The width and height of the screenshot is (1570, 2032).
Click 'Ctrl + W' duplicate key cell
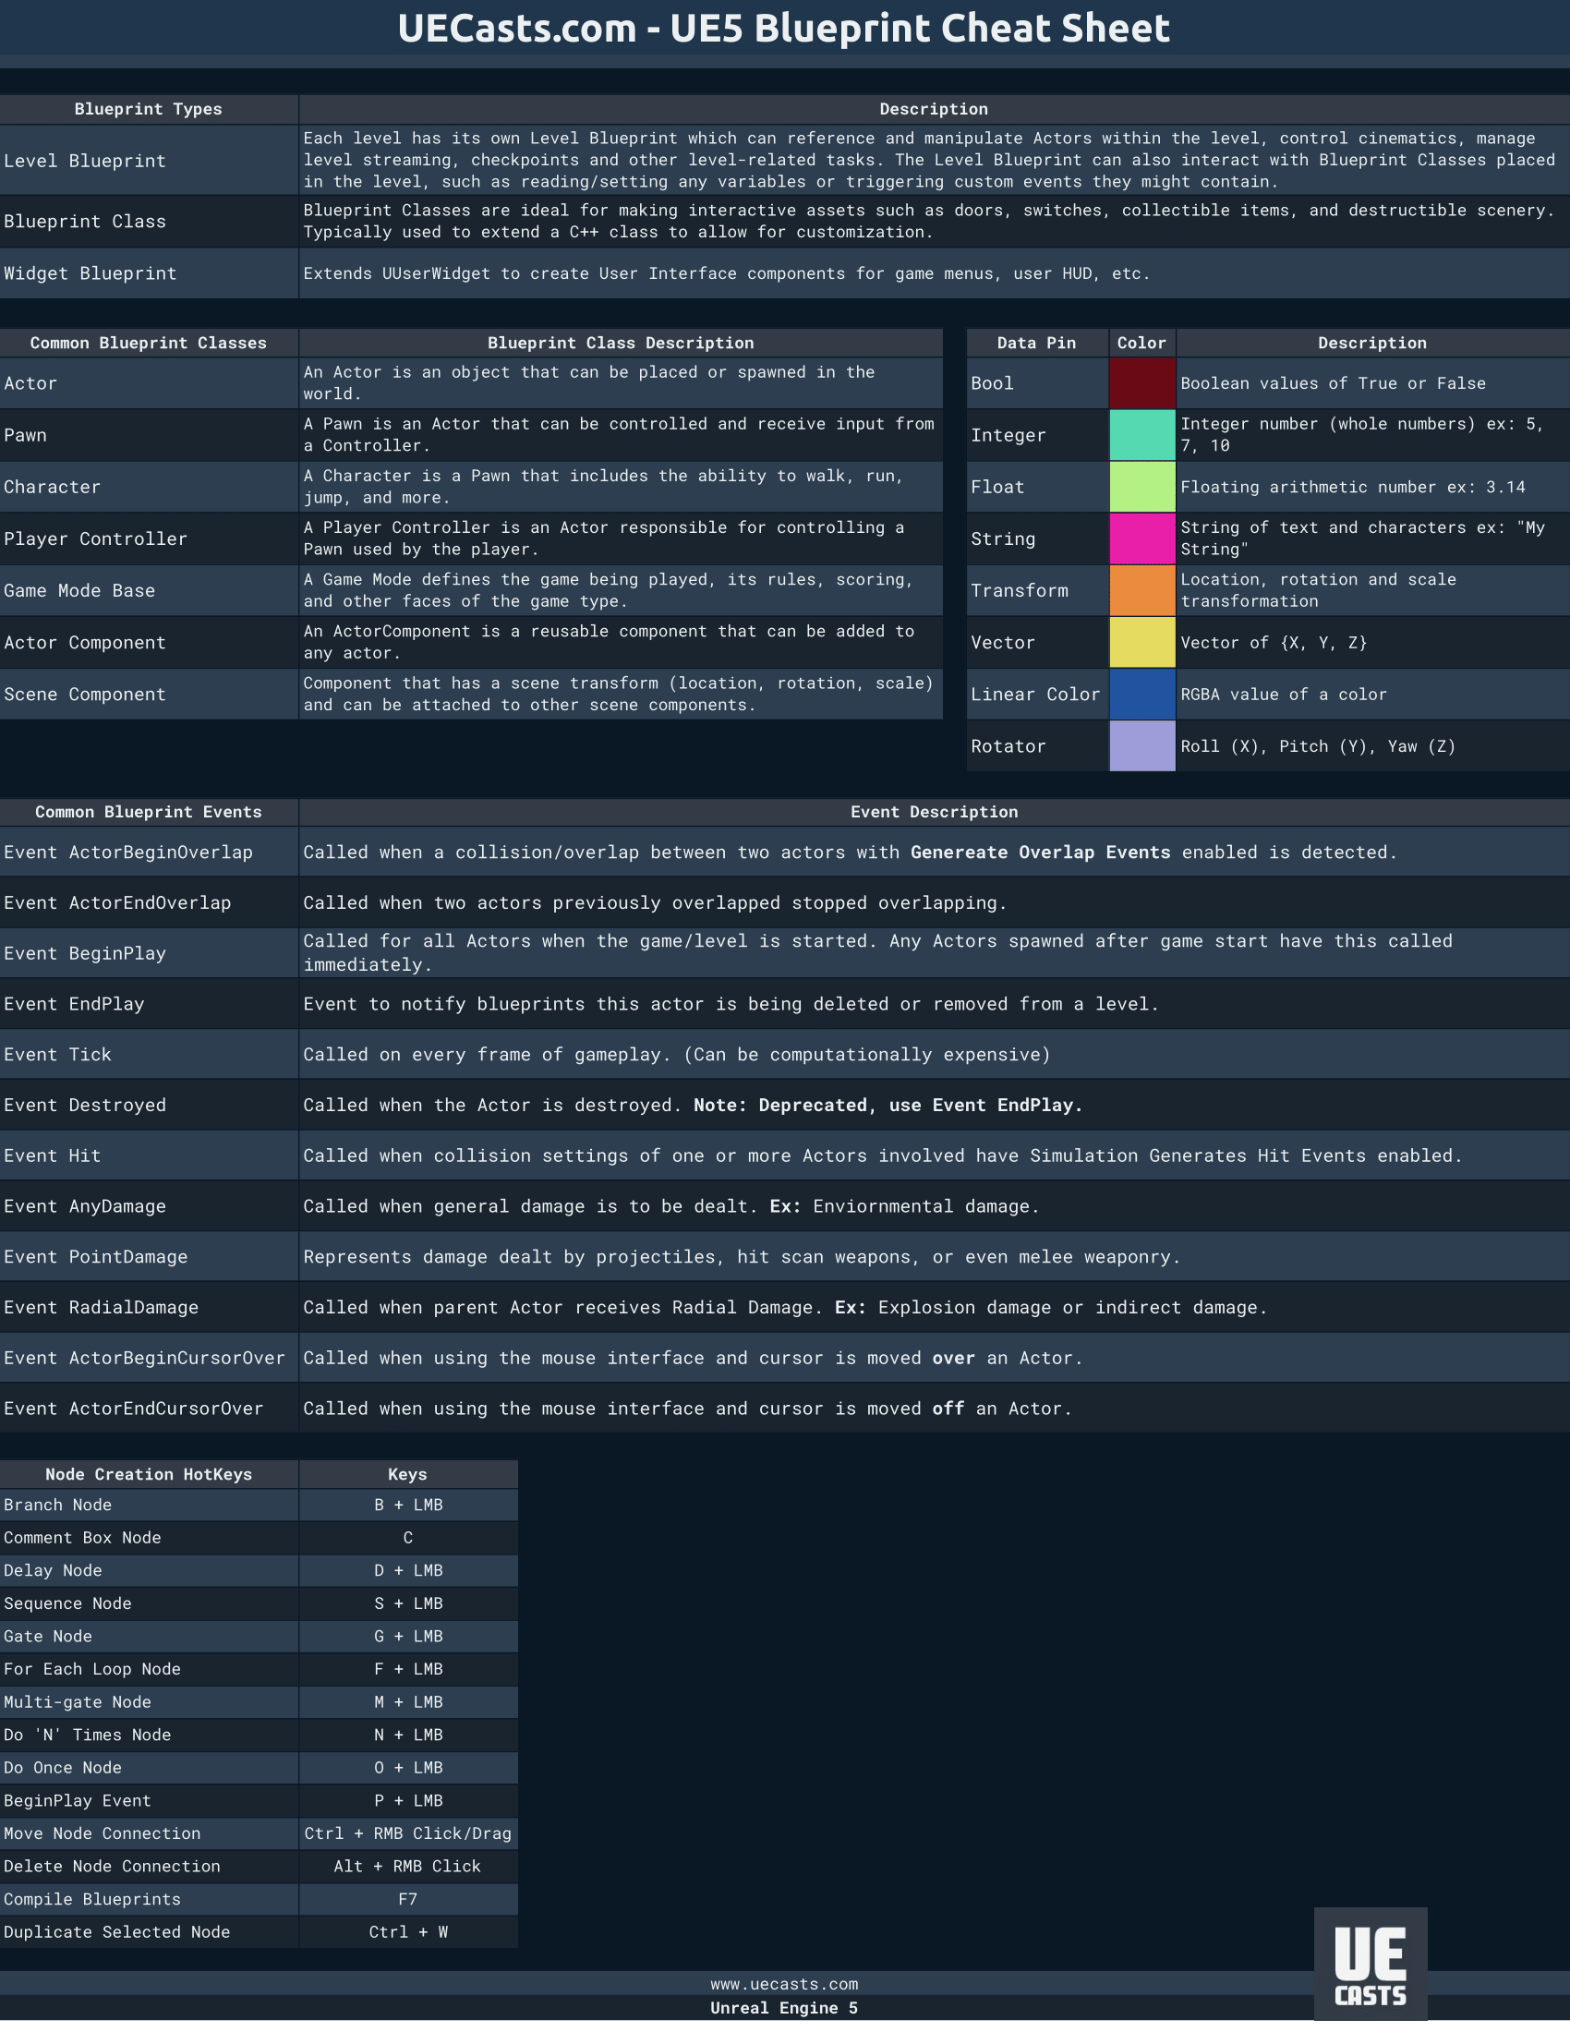[x=408, y=1932]
